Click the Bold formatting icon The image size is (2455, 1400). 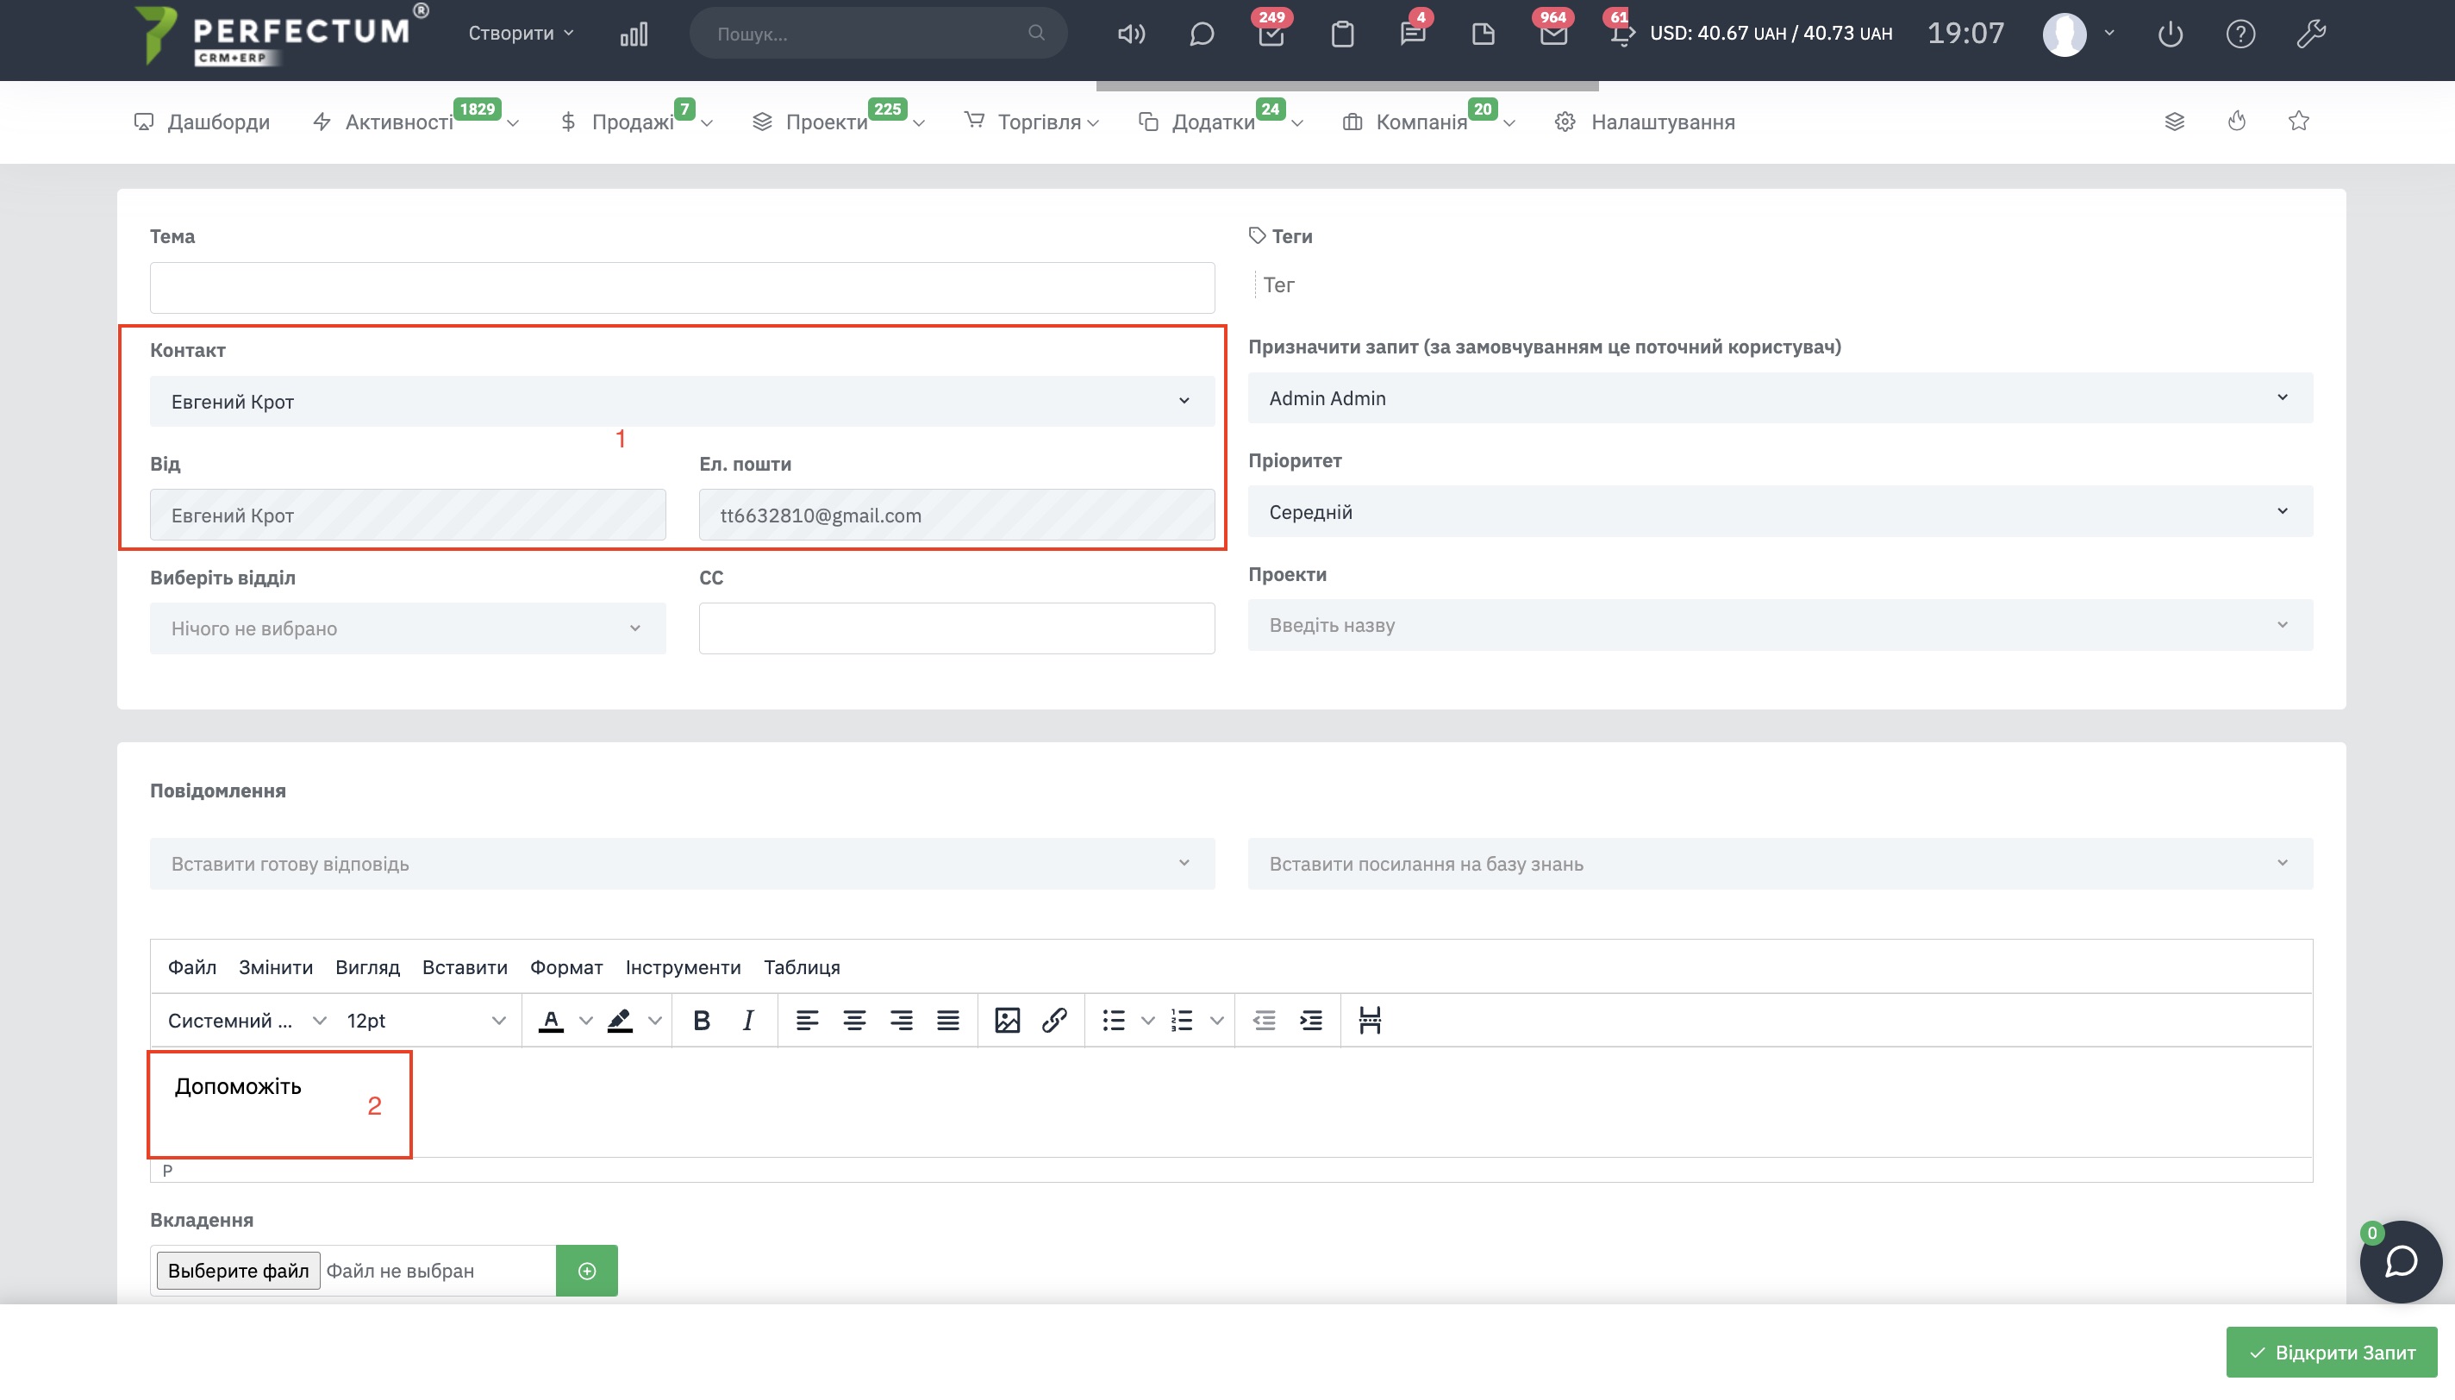coord(701,1020)
